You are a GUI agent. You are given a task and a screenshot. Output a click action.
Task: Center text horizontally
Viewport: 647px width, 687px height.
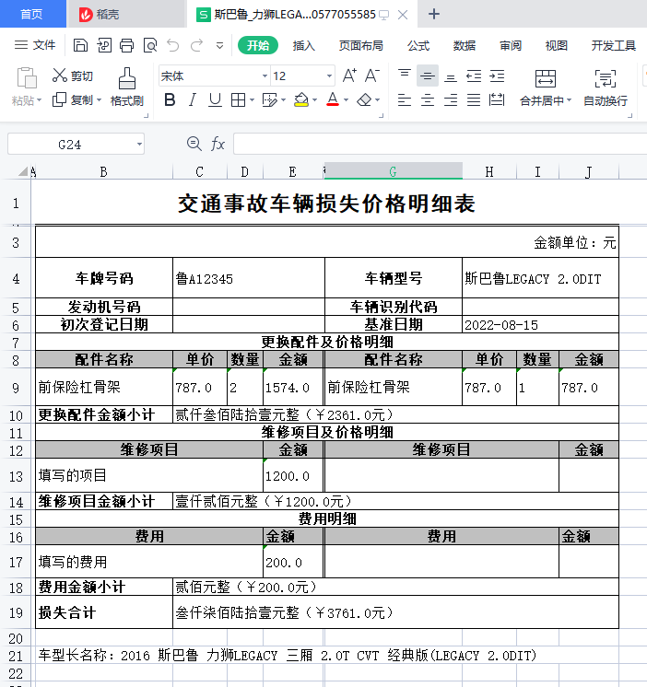click(428, 99)
